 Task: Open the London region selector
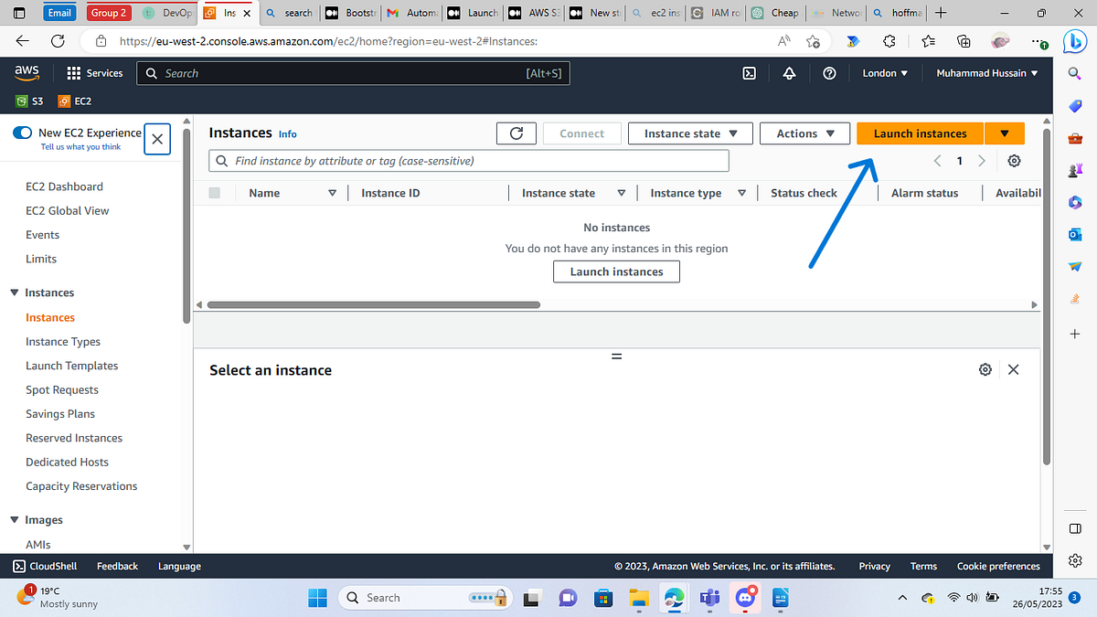pos(885,73)
